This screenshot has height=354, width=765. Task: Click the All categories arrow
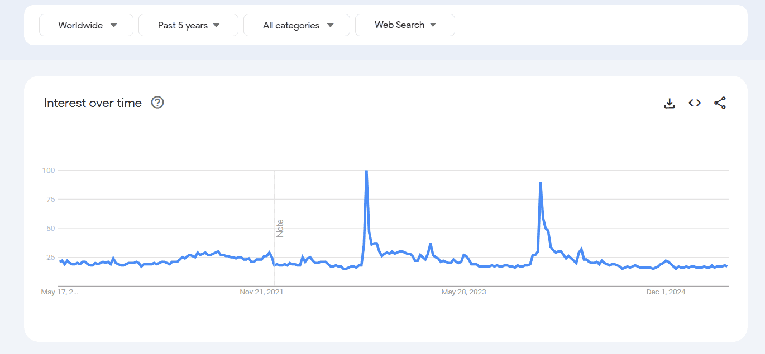point(330,25)
